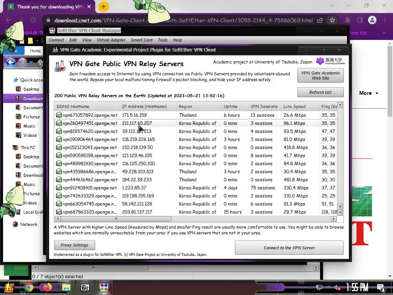This screenshot has width=393, height=295.
Task: Click Connect to the VPN Server
Action: click(x=289, y=248)
